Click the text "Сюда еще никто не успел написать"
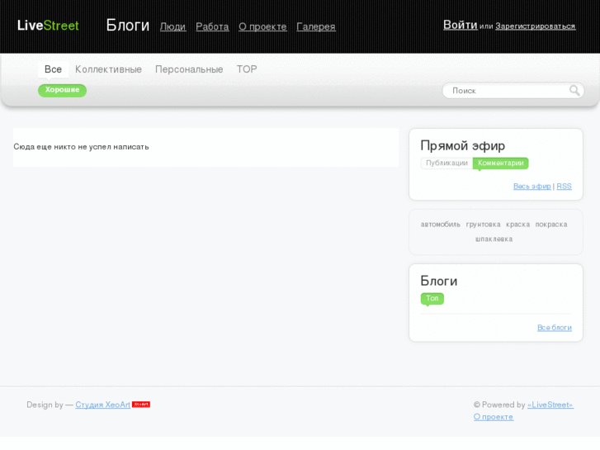 coord(81,147)
